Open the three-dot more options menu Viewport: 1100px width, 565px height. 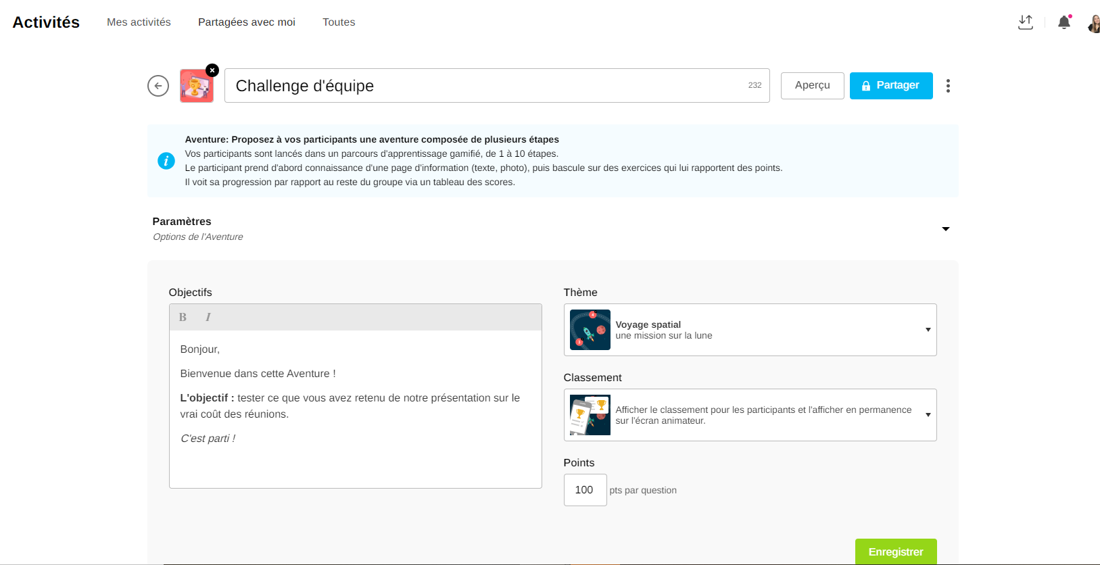coord(948,86)
